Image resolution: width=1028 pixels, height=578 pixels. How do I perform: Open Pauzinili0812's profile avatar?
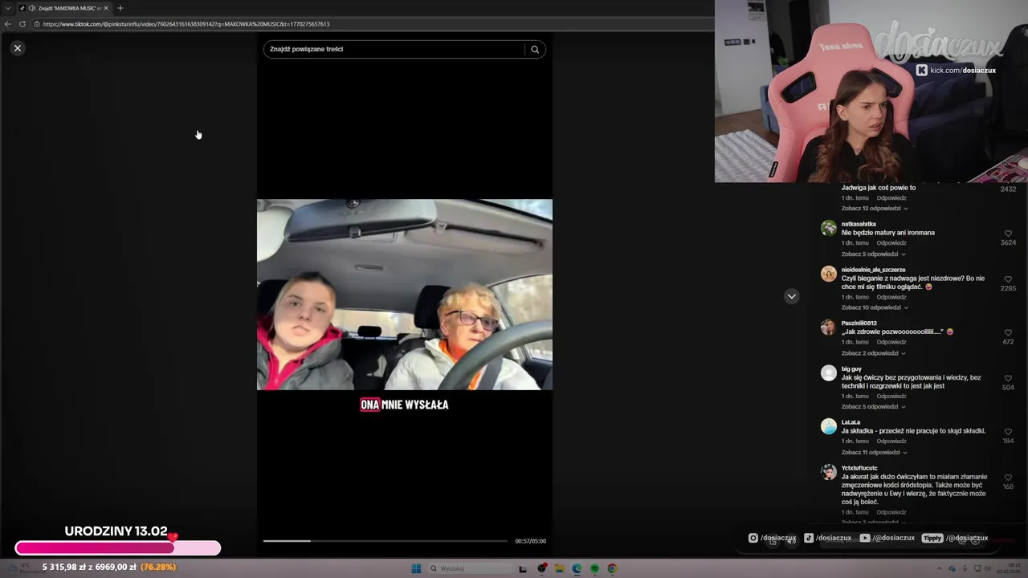(x=829, y=327)
